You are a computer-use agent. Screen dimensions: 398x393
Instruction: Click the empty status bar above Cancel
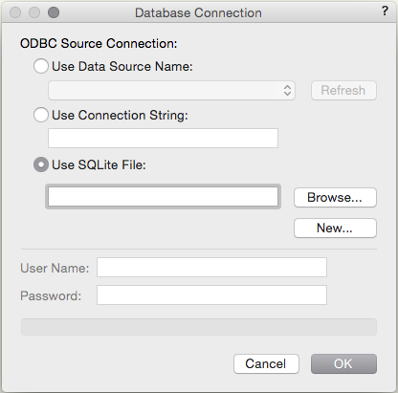199,327
